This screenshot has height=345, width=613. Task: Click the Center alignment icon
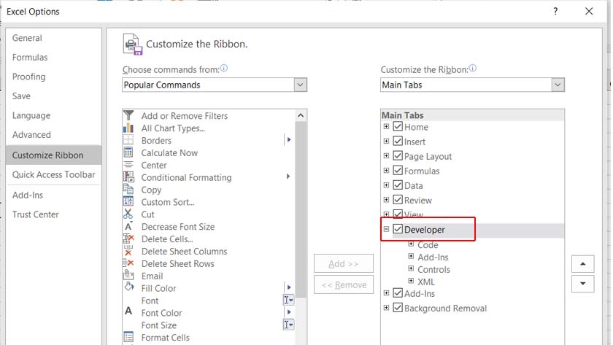click(x=128, y=165)
